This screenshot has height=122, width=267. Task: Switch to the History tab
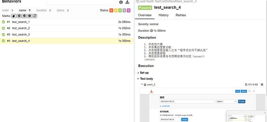pyautogui.click(x=164, y=15)
